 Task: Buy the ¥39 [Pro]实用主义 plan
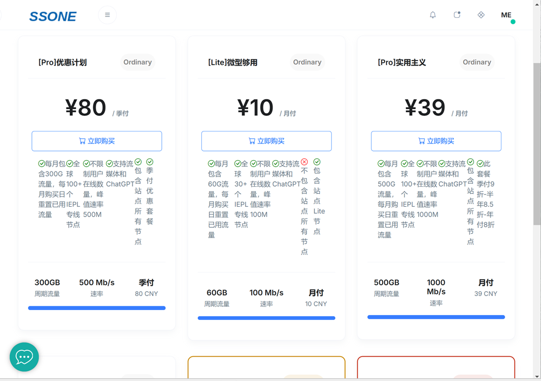pos(436,141)
